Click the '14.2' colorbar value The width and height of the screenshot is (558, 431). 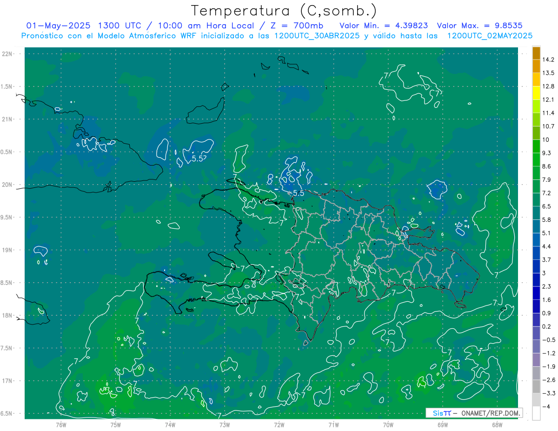pos(549,60)
